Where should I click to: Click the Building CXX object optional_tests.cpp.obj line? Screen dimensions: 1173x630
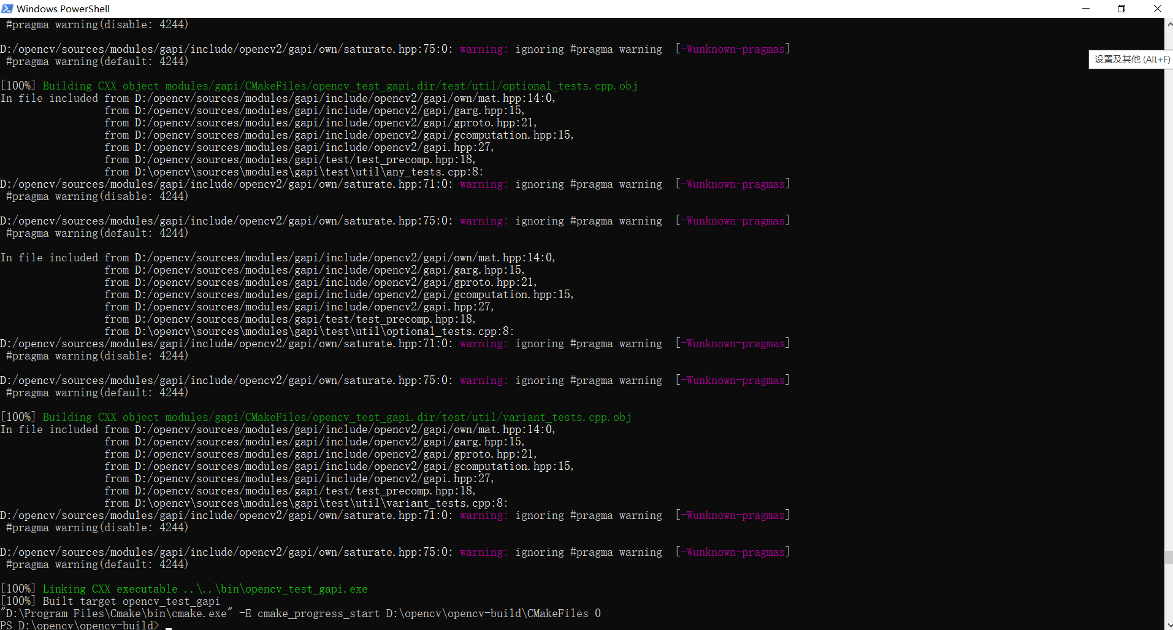pos(319,85)
